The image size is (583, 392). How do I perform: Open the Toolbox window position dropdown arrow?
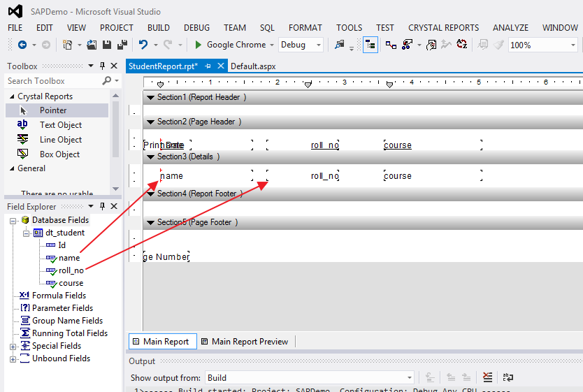(x=91, y=66)
